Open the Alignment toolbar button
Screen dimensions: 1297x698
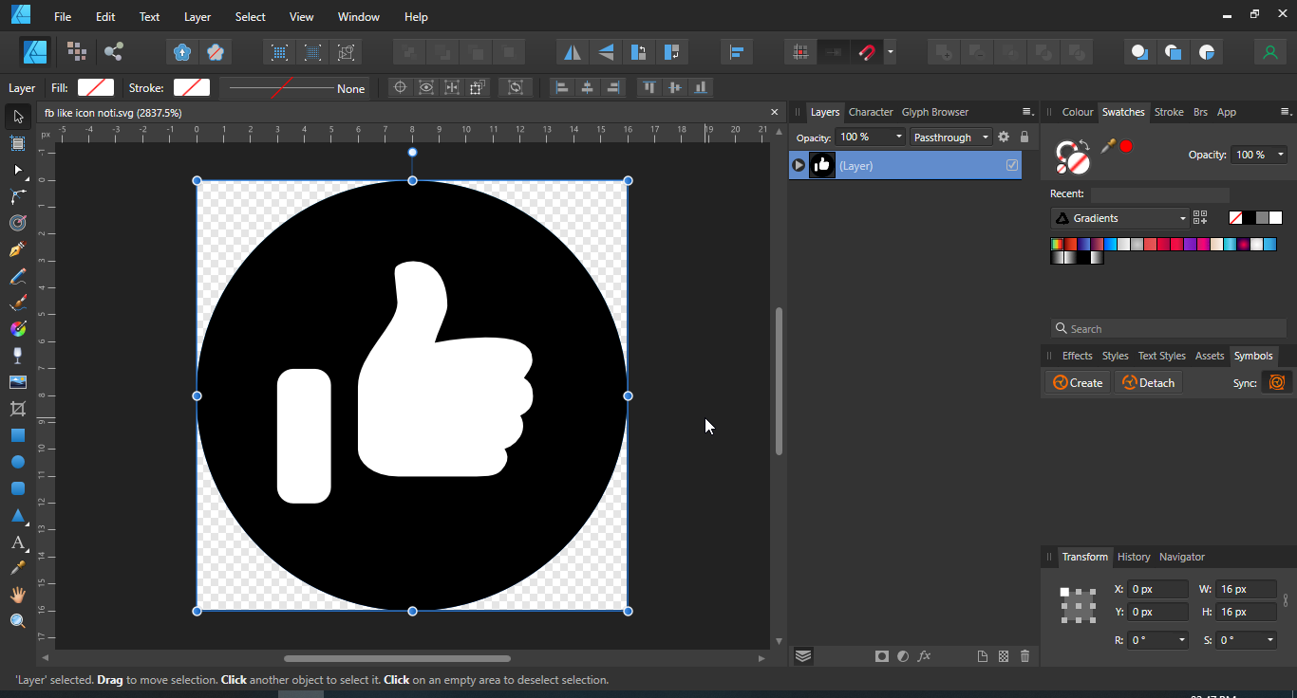pyautogui.click(x=736, y=52)
